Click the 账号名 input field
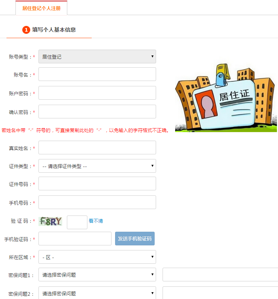278x299 pixels. tap(97, 74)
